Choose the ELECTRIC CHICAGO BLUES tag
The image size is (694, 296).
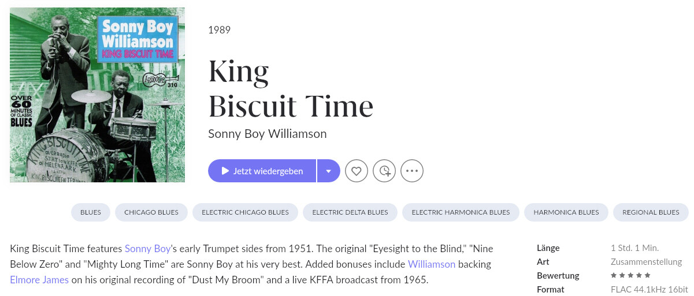pos(245,212)
